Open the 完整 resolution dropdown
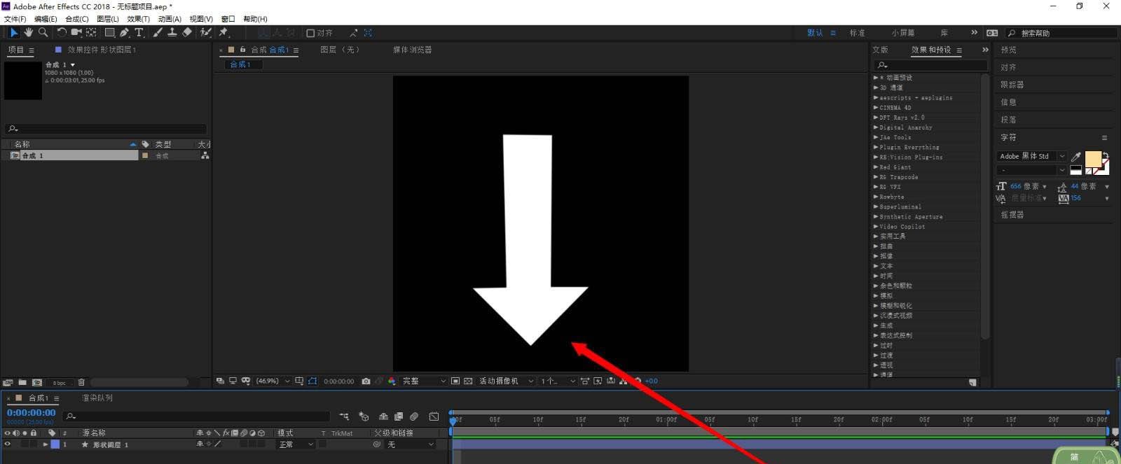 (x=423, y=381)
